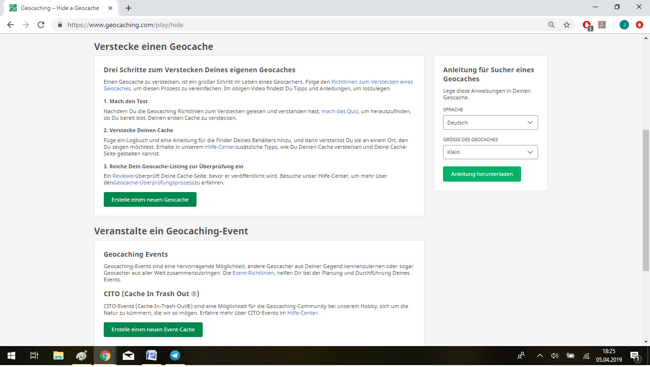Click the 'Geocaching Events' subheading
This screenshot has width=650, height=367.
point(136,254)
